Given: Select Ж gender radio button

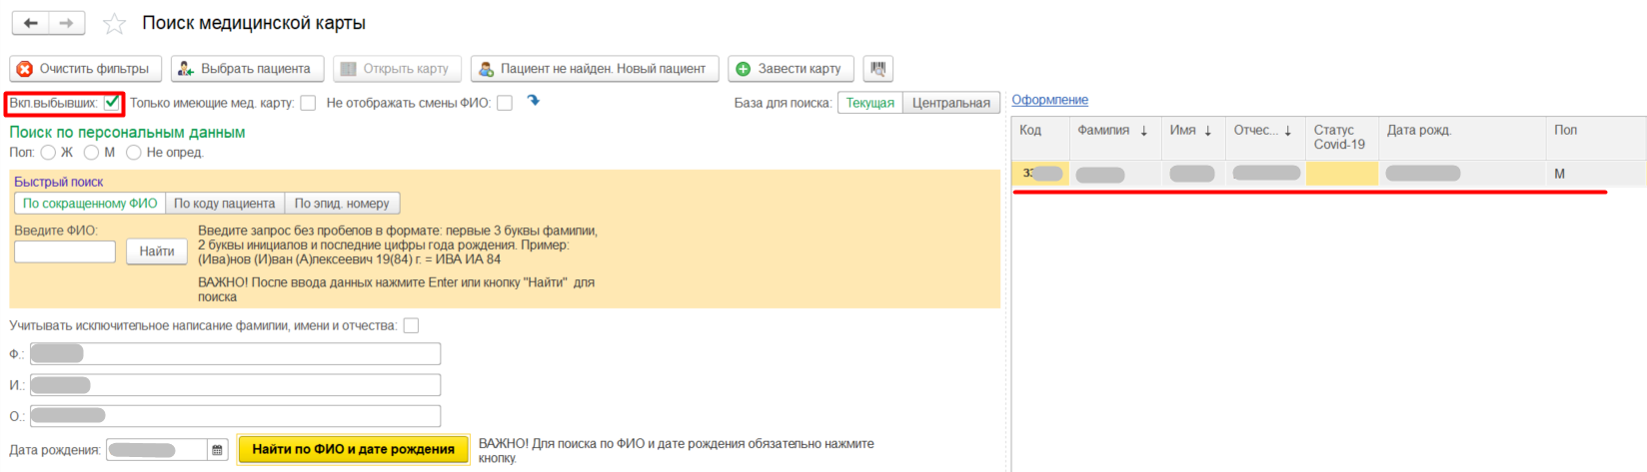Looking at the screenshot, I should click(x=48, y=153).
